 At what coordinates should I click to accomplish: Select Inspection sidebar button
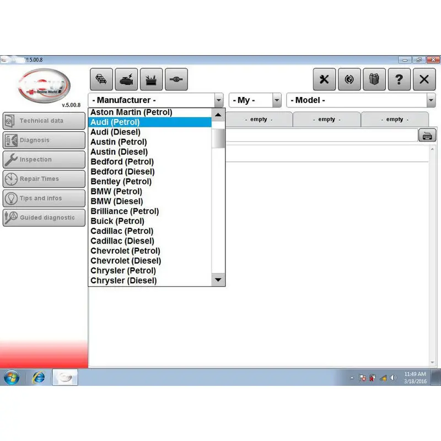pos(44,159)
